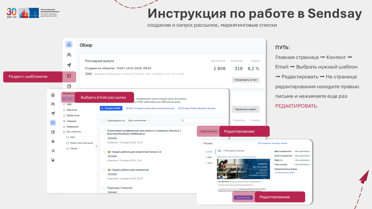
Task: Open Home icon in Обзор window sidebar
Action: click(x=69, y=44)
